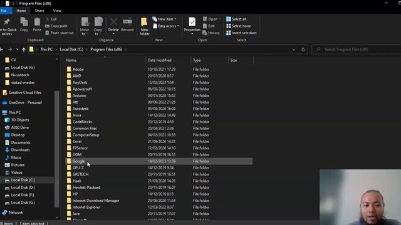
Task: Select the Google folder
Action: point(159,161)
